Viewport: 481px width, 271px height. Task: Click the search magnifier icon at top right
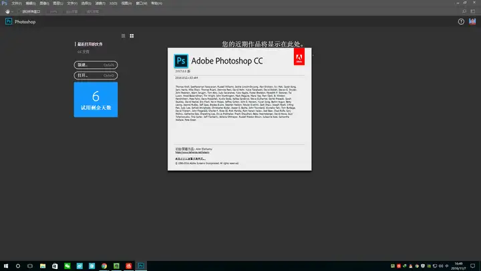click(464, 11)
